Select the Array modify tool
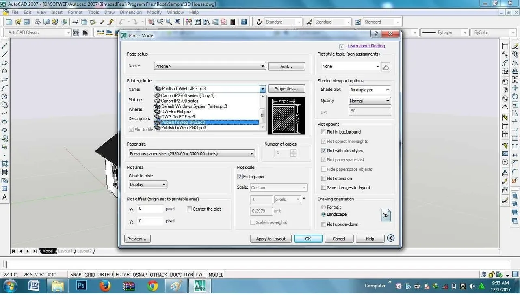The image size is (520, 295). pyautogui.click(x=515, y=80)
